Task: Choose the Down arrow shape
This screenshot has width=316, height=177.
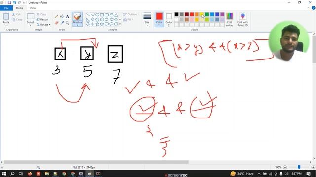Action: [88, 24]
